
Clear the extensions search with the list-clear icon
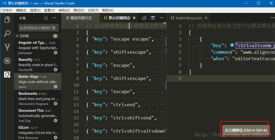pyautogui.click(x=46, y=18)
